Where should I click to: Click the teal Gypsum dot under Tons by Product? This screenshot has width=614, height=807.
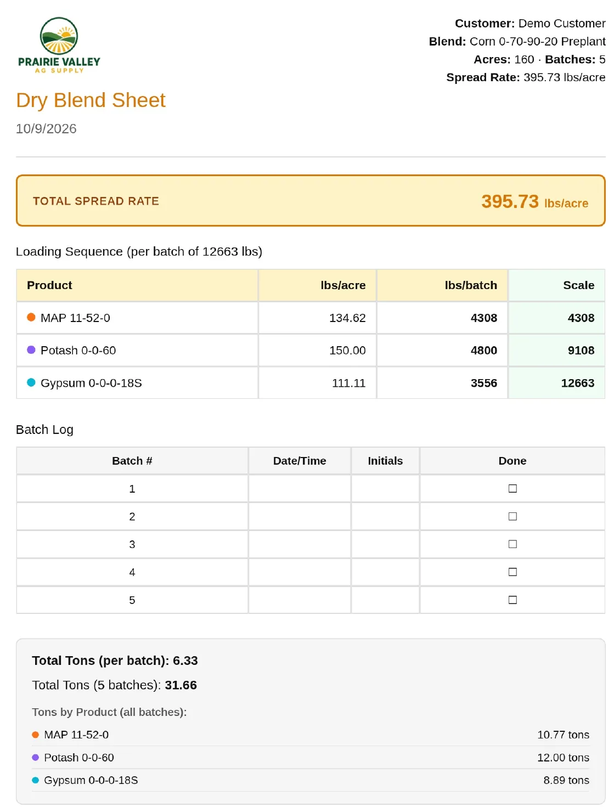point(36,780)
